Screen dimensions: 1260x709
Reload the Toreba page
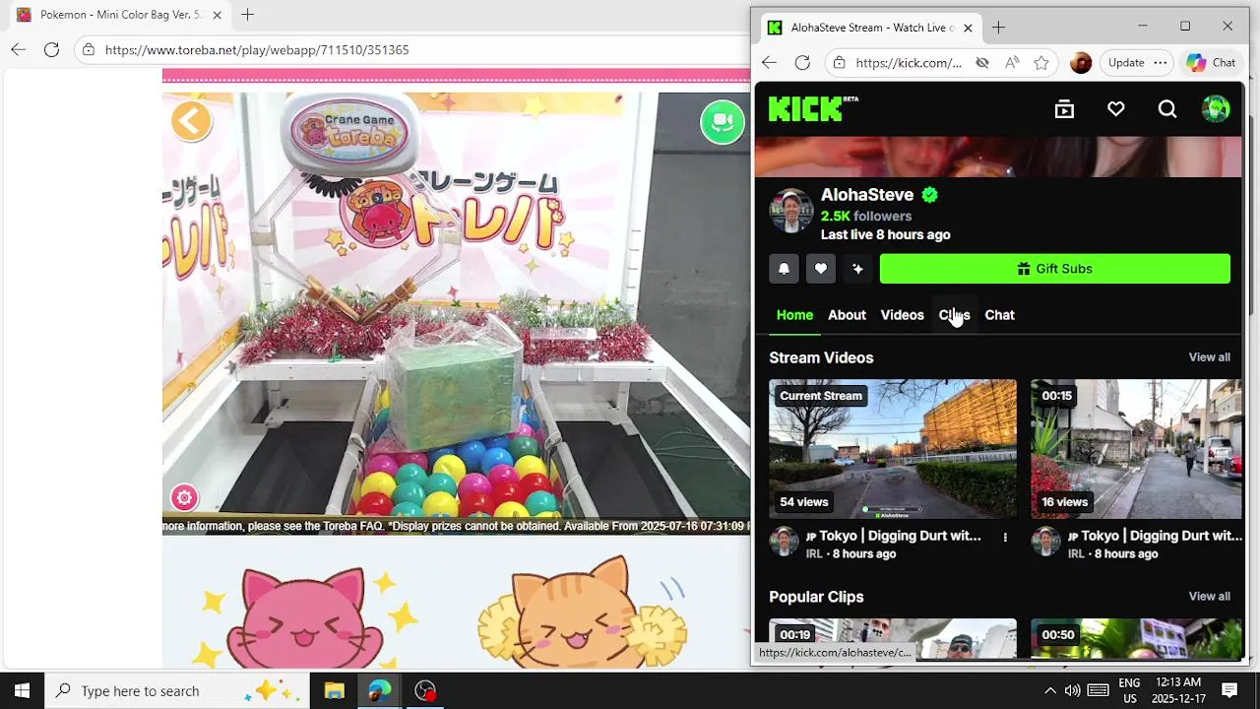[52, 49]
